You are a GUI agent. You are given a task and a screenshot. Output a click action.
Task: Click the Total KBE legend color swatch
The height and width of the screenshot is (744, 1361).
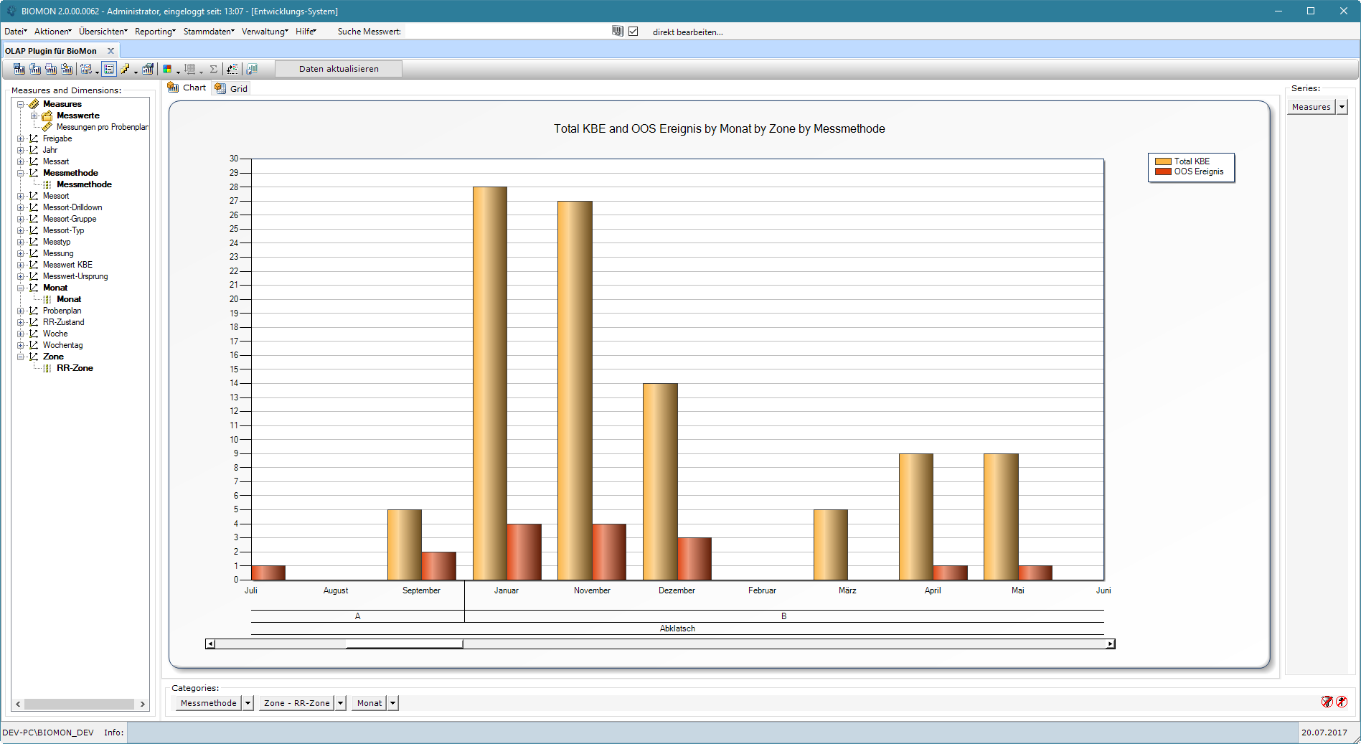(x=1163, y=161)
